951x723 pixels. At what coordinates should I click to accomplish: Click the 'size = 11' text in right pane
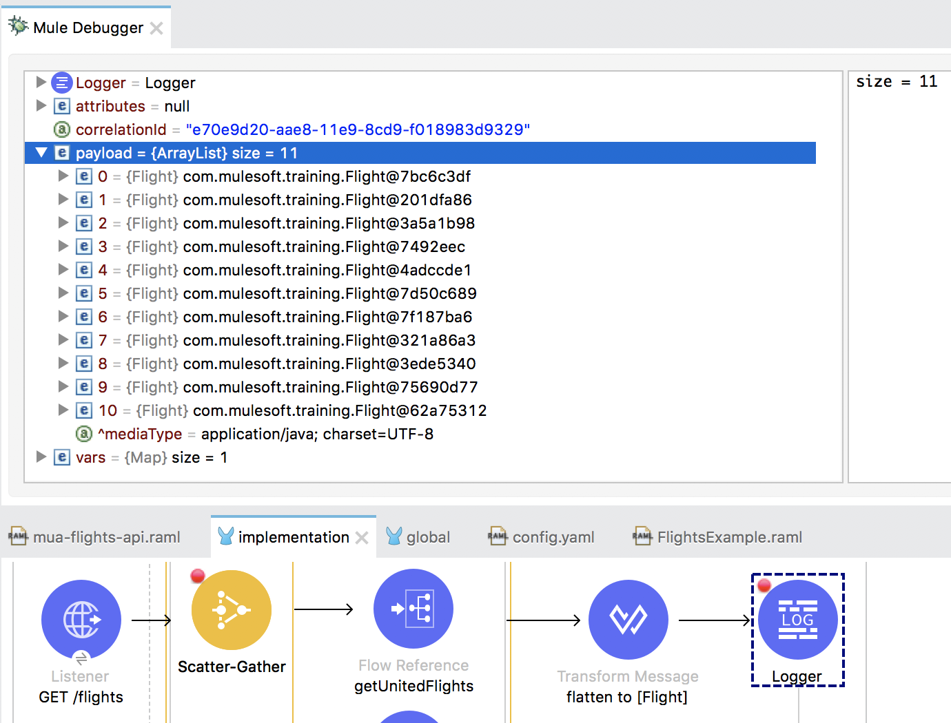pyautogui.click(x=897, y=81)
